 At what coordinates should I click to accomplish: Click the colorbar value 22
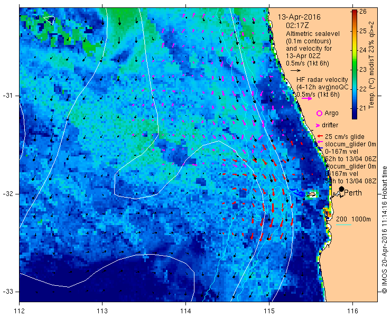[x=363, y=89]
